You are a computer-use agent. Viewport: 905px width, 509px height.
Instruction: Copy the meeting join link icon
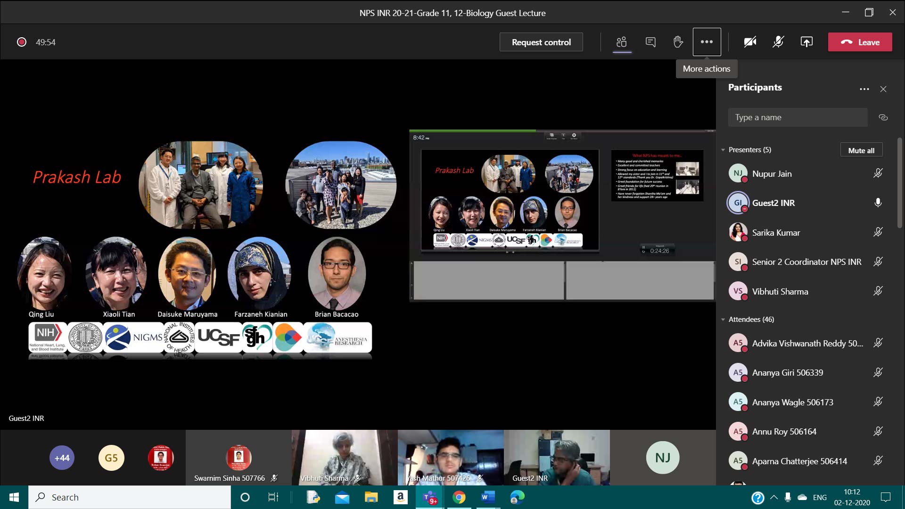(x=883, y=117)
